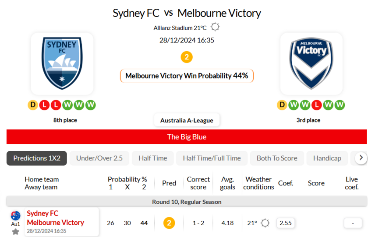Open the Australia A-League link
The height and width of the screenshot is (237, 368).
[187, 120]
